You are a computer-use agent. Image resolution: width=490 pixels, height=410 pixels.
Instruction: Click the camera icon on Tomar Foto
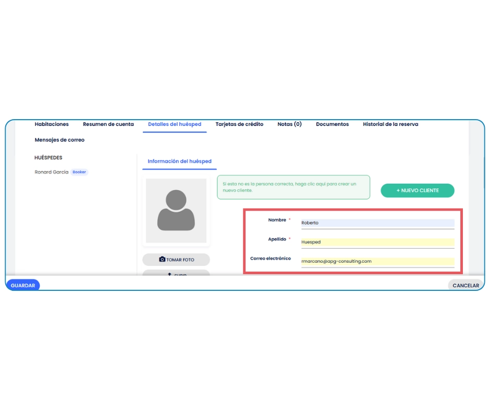(162, 259)
